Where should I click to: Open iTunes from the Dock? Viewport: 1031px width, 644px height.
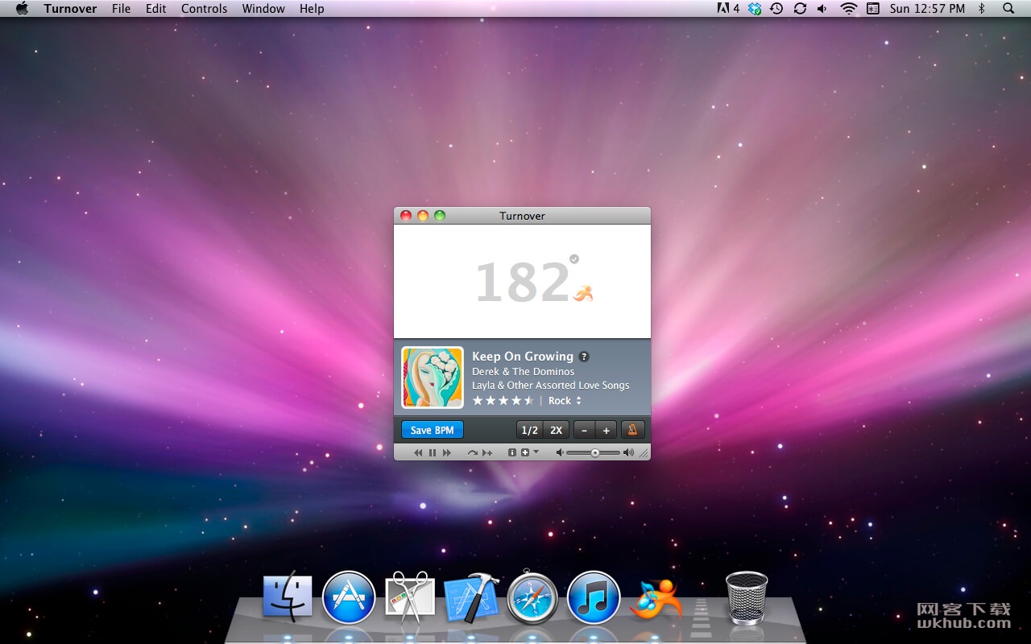click(594, 597)
